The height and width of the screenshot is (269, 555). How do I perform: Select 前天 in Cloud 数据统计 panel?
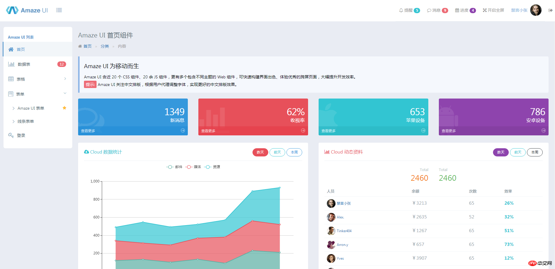(x=277, y=152)
